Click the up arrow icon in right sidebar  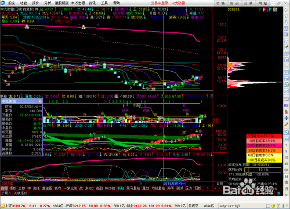[x=287, y=16]
